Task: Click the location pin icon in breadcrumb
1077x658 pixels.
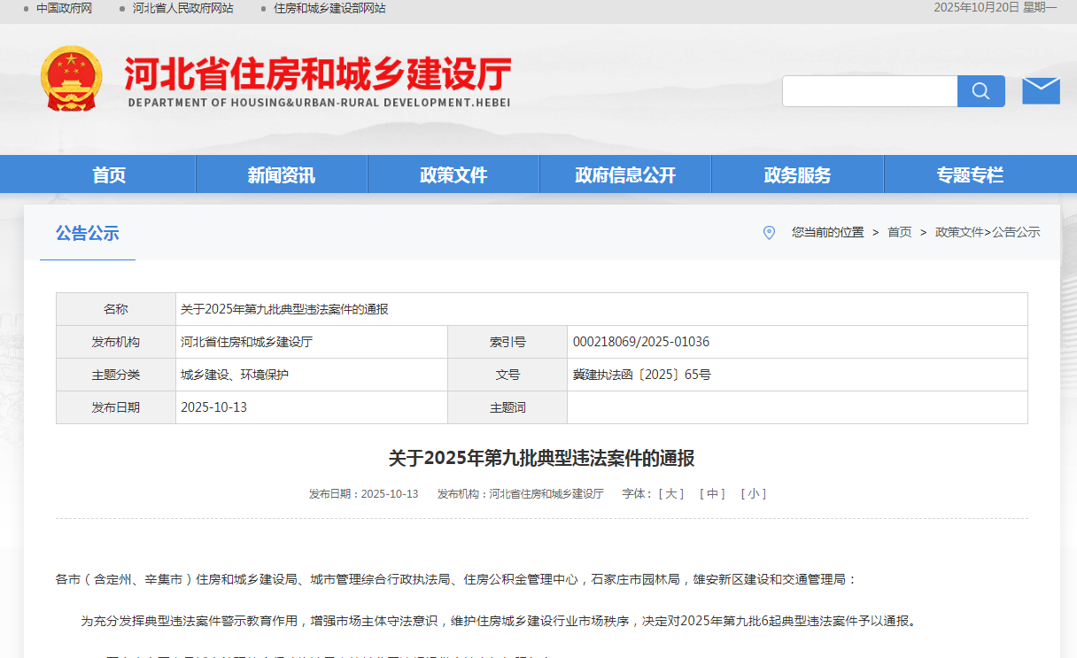Action: click(769, 233)
